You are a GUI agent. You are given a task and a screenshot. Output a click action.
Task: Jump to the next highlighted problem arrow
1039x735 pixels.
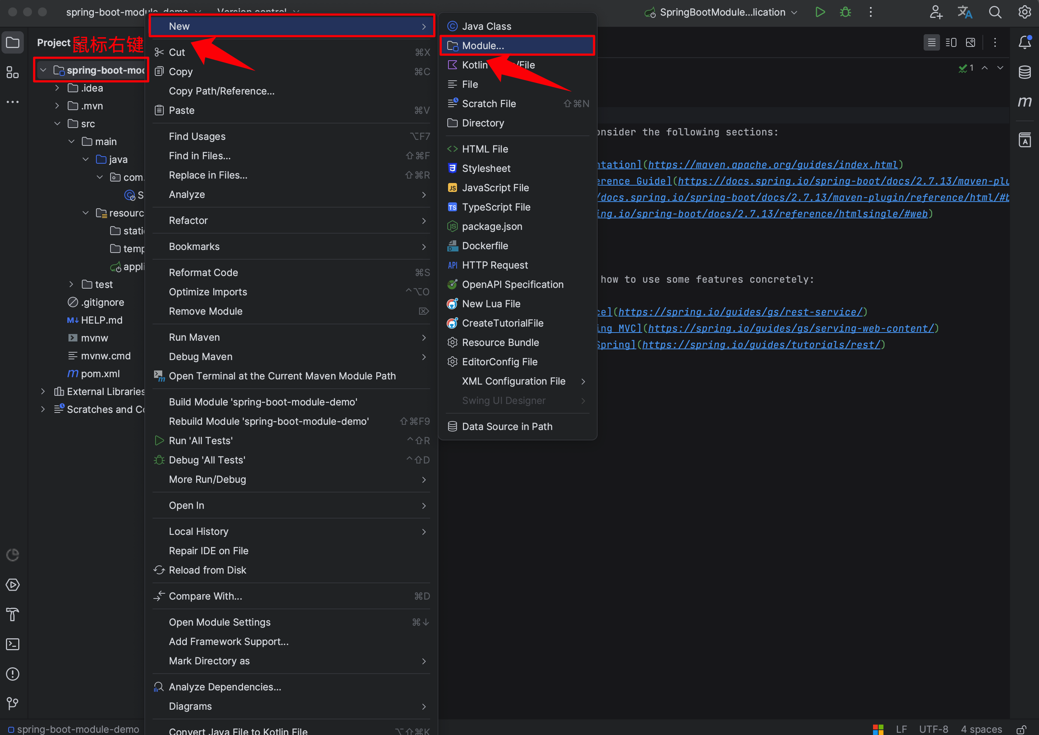(1001, 68)
